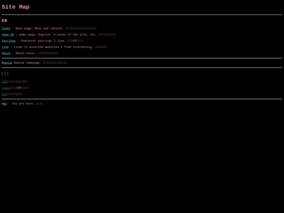The image size is (284, 213).
Task: Click the text 'Patch notes.'
Action: [26, 53]
